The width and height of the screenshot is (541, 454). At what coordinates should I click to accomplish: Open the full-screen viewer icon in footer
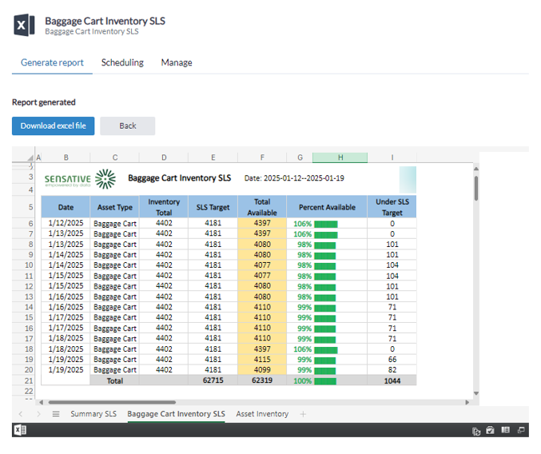(x=521, y=430)
